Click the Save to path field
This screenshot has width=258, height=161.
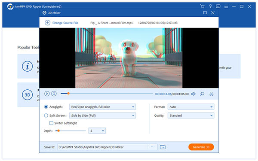pos(102,147)
